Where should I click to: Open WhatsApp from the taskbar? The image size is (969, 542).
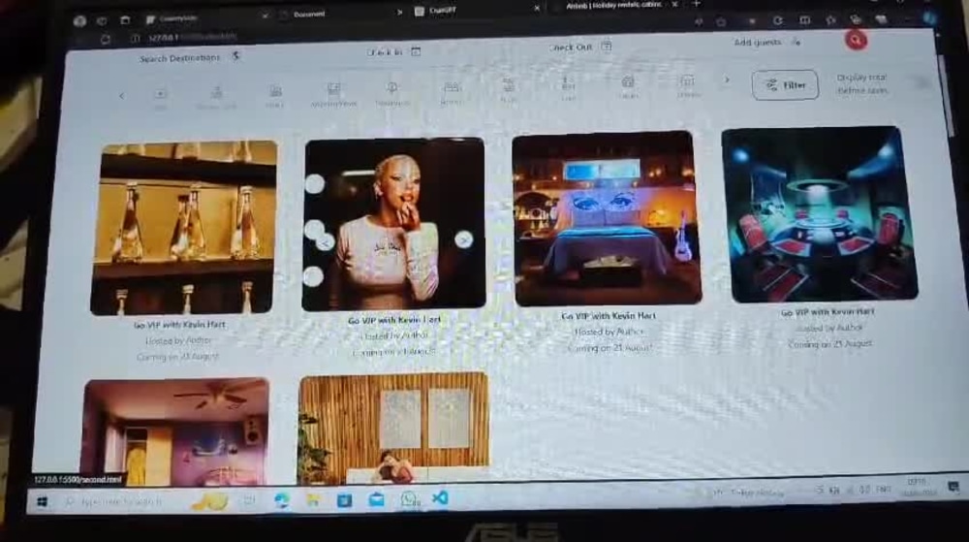(x=409, y=498)
